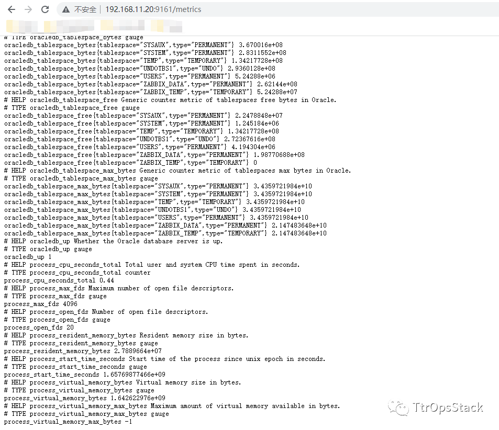Viewport: 499px width, 430px height.
Task: Click the HELP process_resident_memory_bytes line
Action: click(126, 335)
